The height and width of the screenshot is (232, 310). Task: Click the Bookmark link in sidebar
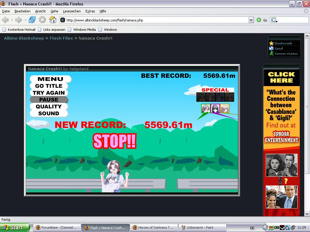click(283, 43)
